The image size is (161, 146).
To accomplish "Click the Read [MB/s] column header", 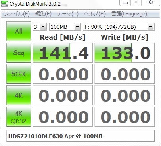I will pos(63,37).
